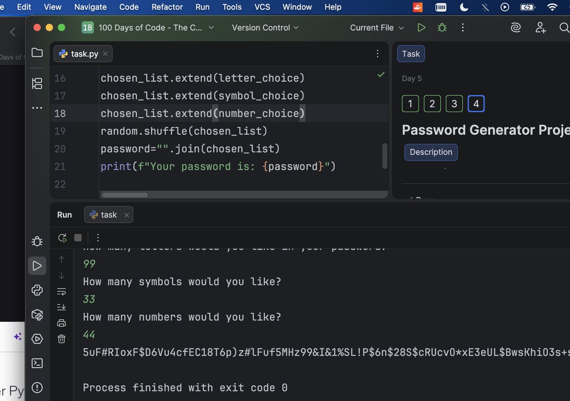The height and width of the screenshot is (401, 570).
Task: Go to course step 3
Action: pyautogui.click(x=454, y=104)
